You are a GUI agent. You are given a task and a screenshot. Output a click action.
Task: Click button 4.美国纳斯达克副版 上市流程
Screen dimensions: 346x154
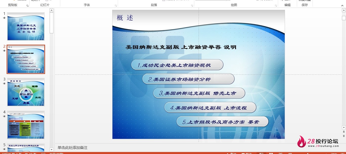point(210,108)
